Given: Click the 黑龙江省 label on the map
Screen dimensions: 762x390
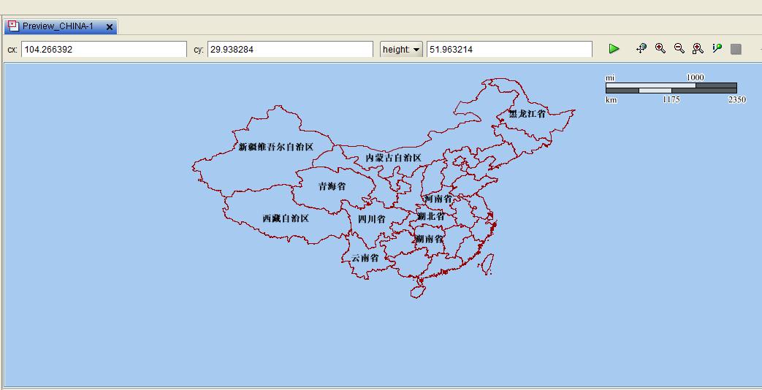Looking at the screenshot, I should (x=527, y=114).
